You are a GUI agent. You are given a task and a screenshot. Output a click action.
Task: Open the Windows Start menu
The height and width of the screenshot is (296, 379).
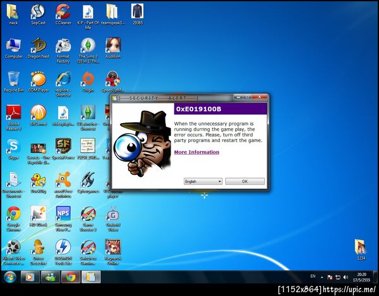coord(10,277)
